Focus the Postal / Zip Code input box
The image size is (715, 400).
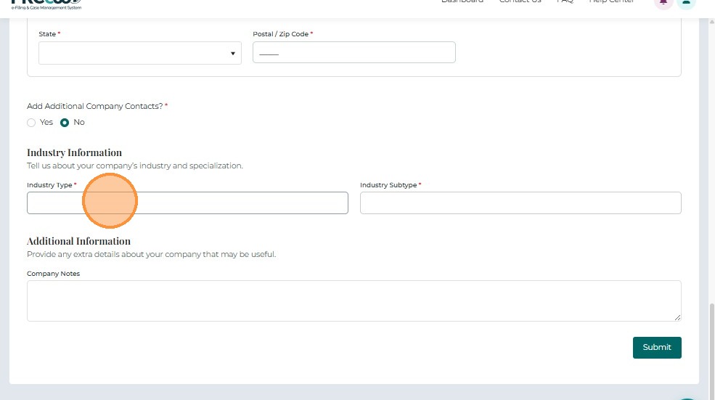tap(354, 52)
